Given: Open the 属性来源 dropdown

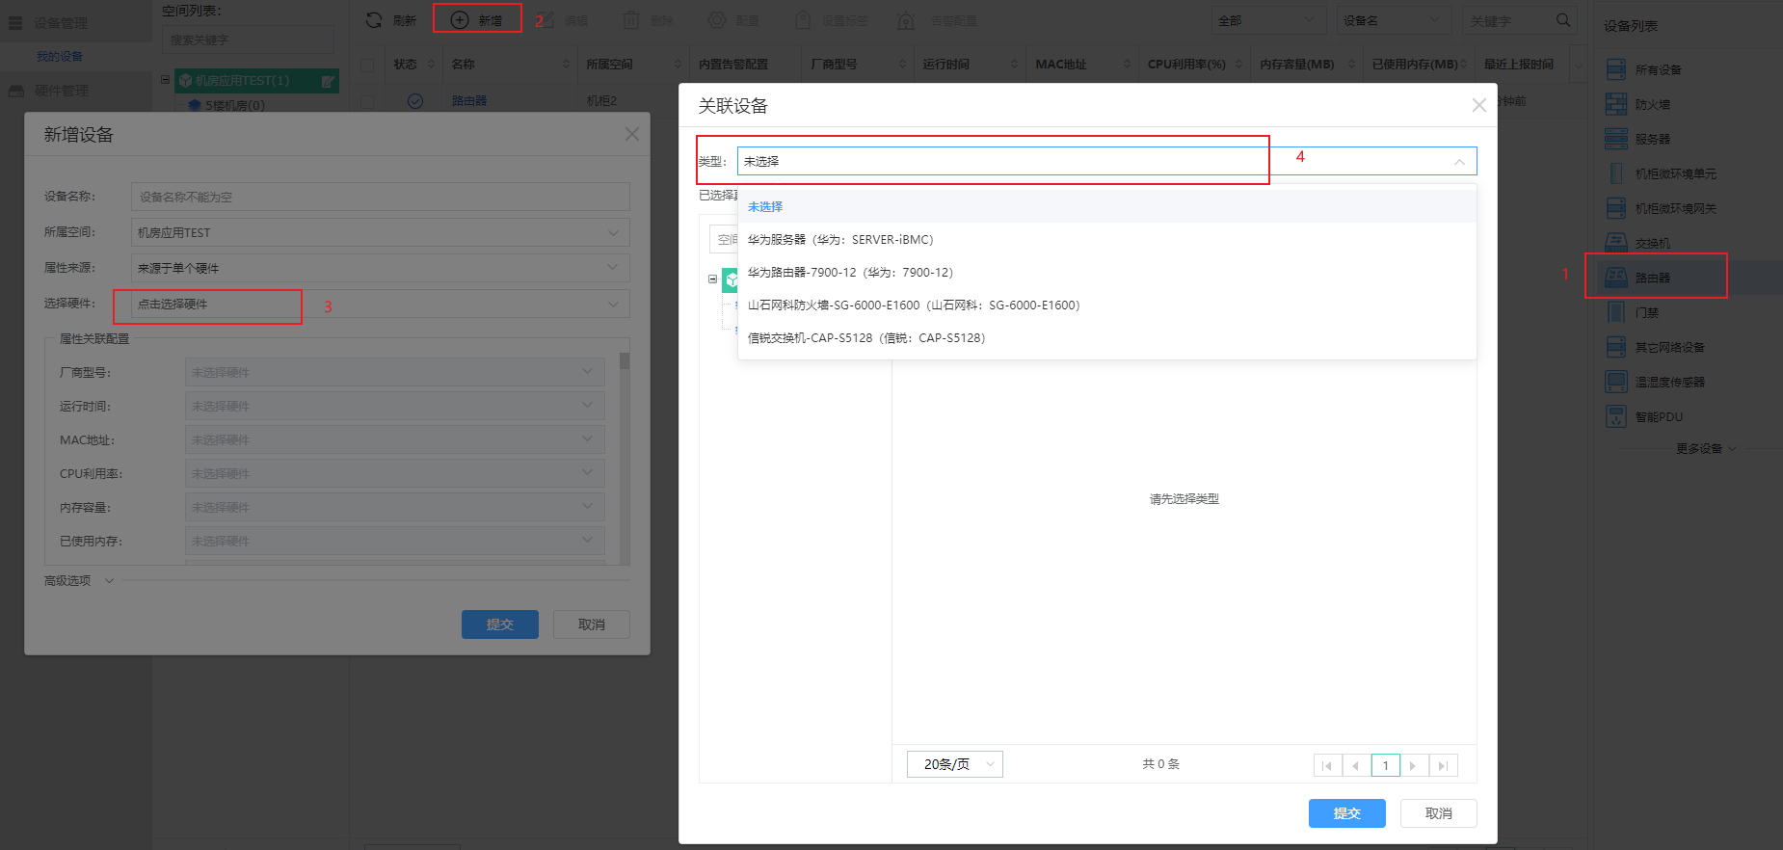Looking at the screenshot, I should (x=380, y=268).
